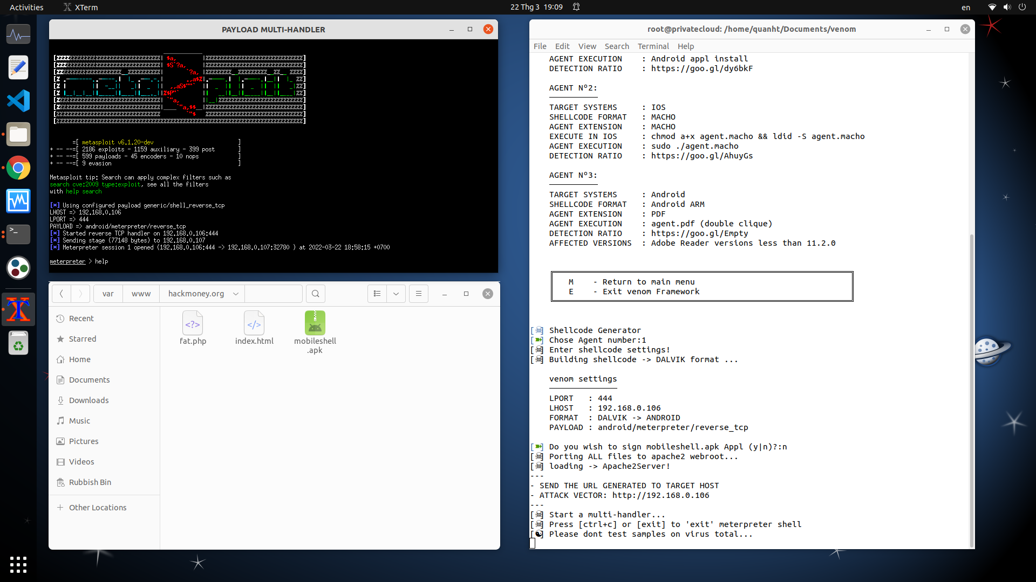Go back in Files window
1036x582 pixels.
tap(62, 294)
